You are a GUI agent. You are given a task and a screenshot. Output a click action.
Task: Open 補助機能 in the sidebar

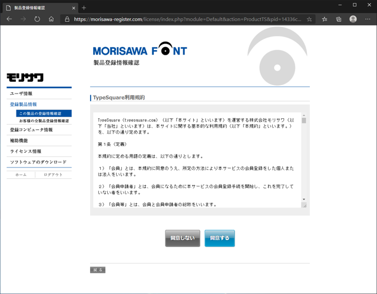(19, 141)
